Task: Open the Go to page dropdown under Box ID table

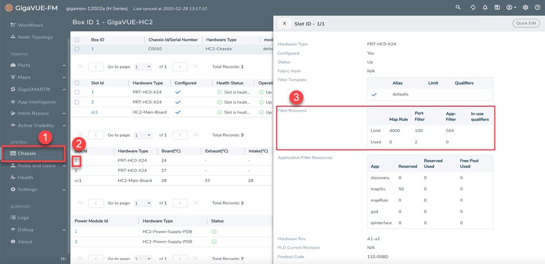Action: (x=143, y=67)
